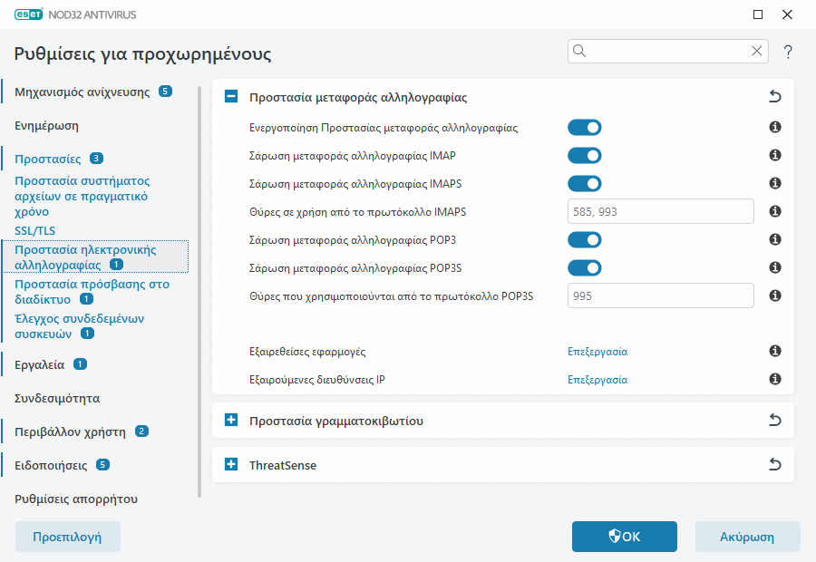This screenshot has width=816, height=562.
Task: Expand the ThreatSense section
Action: 231,465
